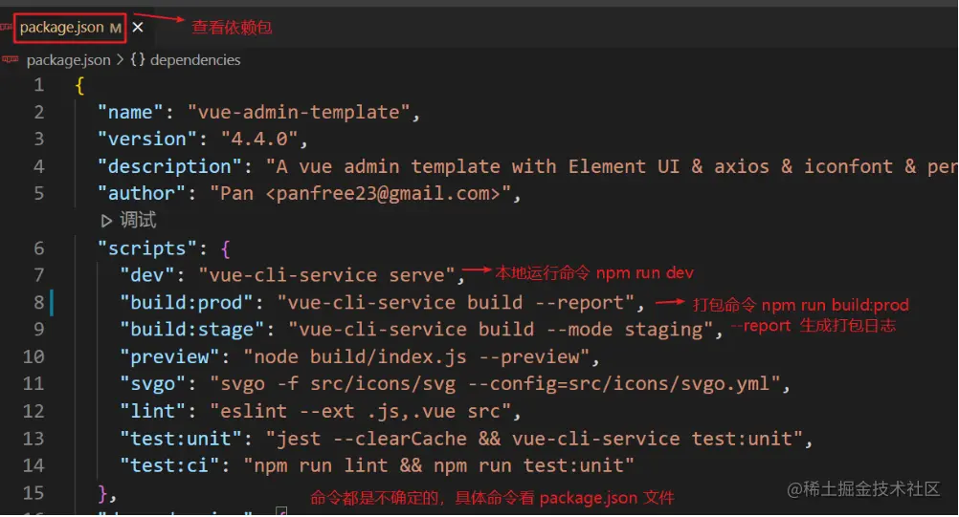Select the package.json editor tab
Screen dimensions: 959x517
70,28
